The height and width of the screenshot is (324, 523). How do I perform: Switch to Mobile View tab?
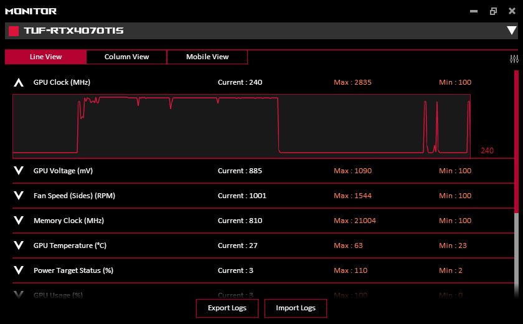(207, 57)
